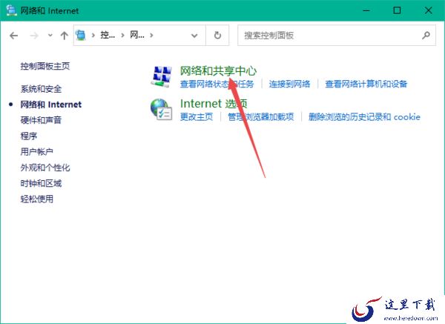This screenshot has height=324, width=445.
Task: Refresh the control panel view
Action: (x=217, y=35)
